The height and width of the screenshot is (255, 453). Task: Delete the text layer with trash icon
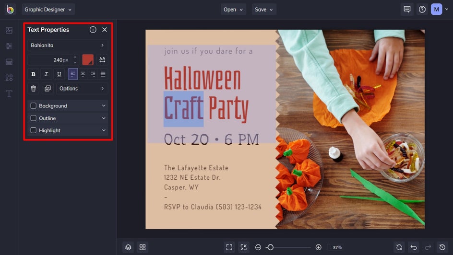[33, 89]
